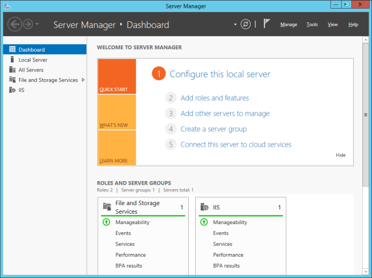Click the step 3 number circle
This screenshot has width=372, height=278.
171,113
